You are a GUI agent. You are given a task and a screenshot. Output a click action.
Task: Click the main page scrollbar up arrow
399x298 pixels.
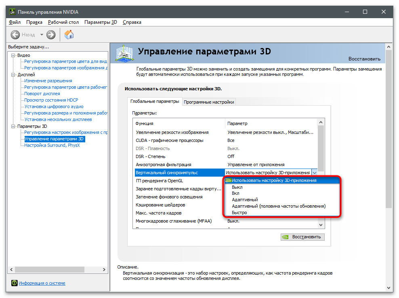pos(388,47)
